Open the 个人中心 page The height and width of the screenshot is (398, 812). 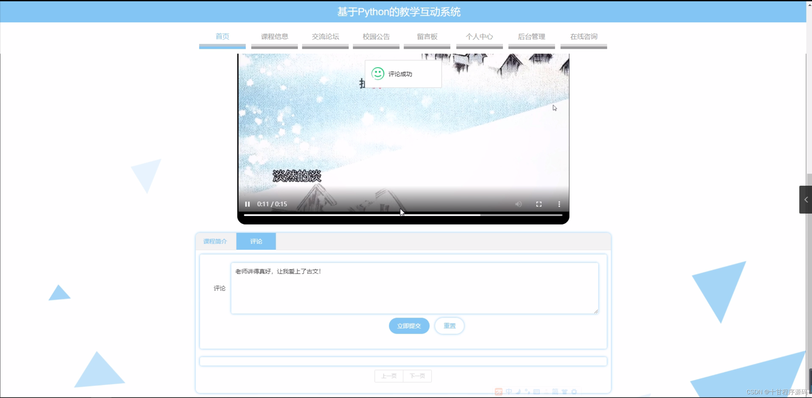coord(479,37)
